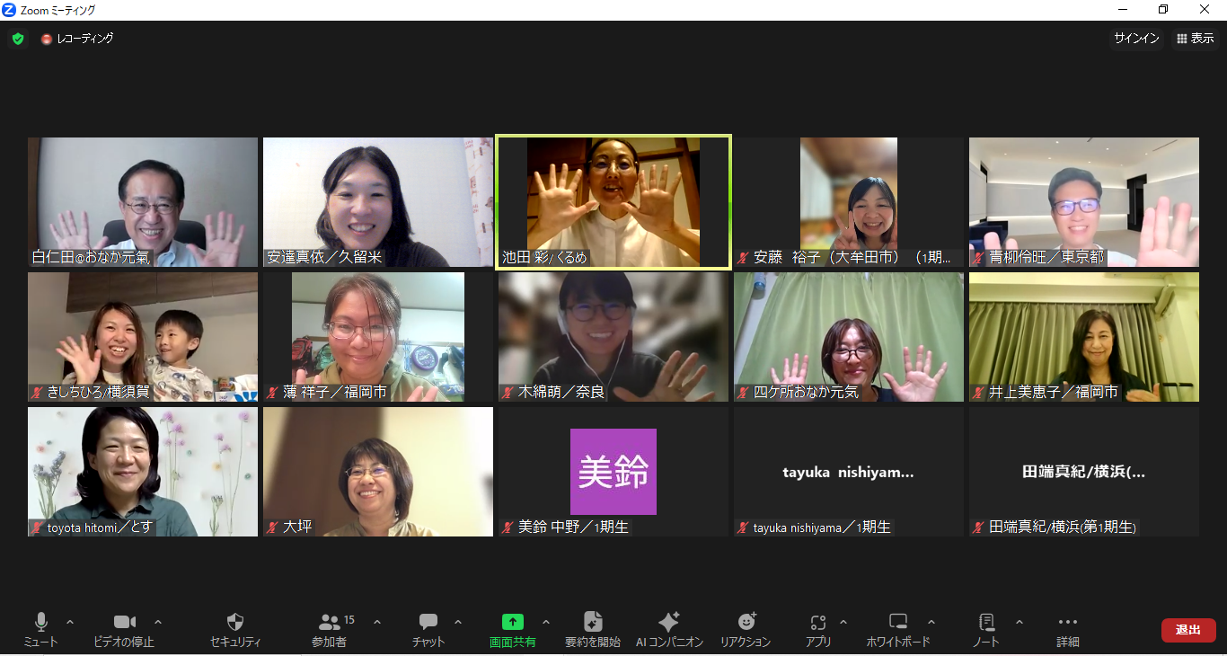Select 安藤 裕子 (大牟田市) video tile

click(849, 202)
